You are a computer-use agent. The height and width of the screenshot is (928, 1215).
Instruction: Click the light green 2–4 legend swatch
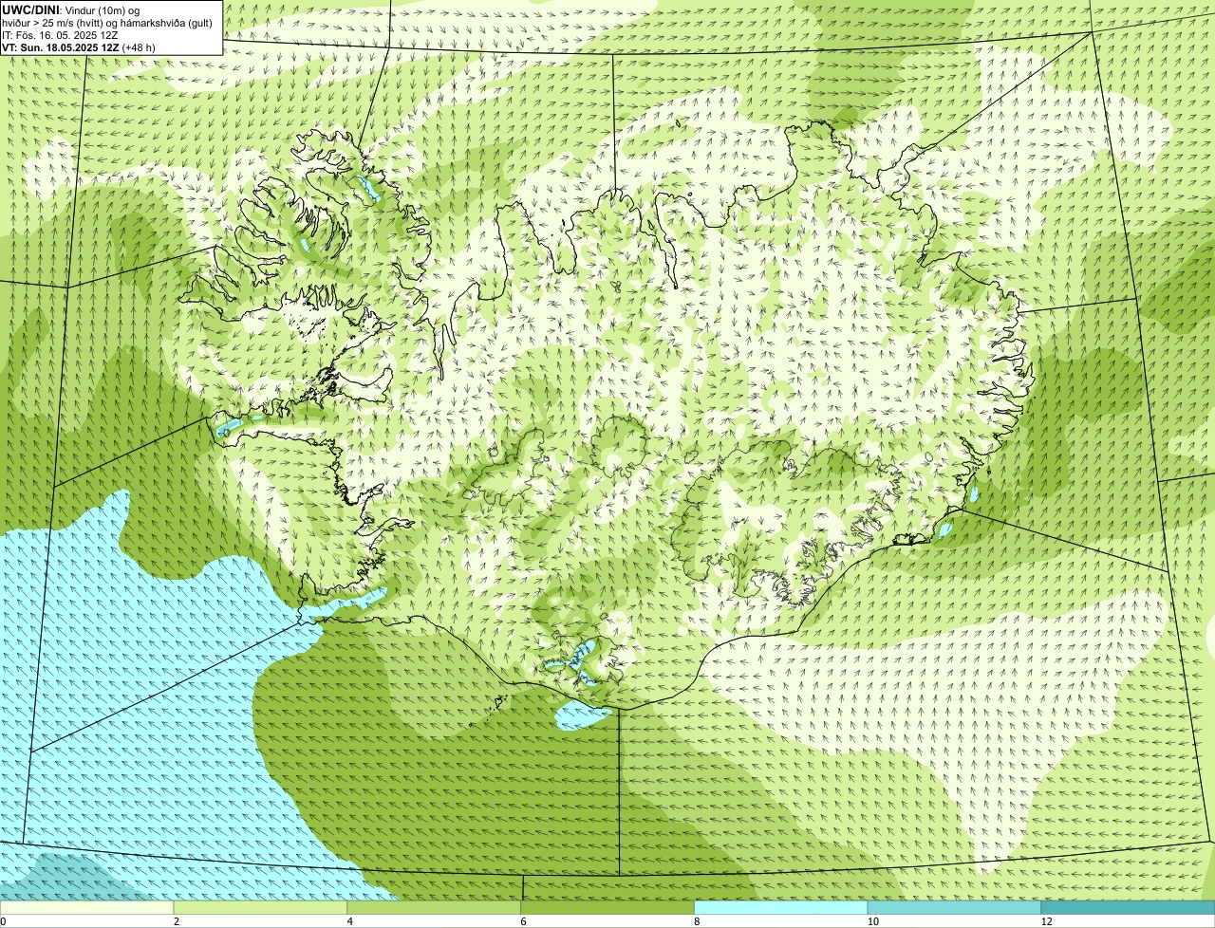tap(260, 908)
